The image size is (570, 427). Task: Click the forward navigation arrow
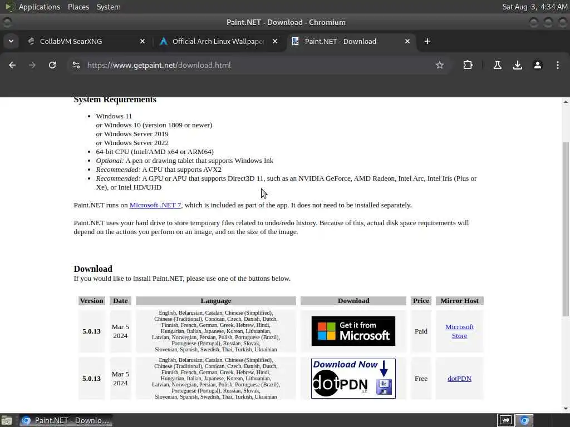(x=32, y=65)
